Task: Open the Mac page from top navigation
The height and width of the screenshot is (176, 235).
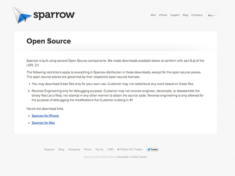Action: (x=153, y=15)
